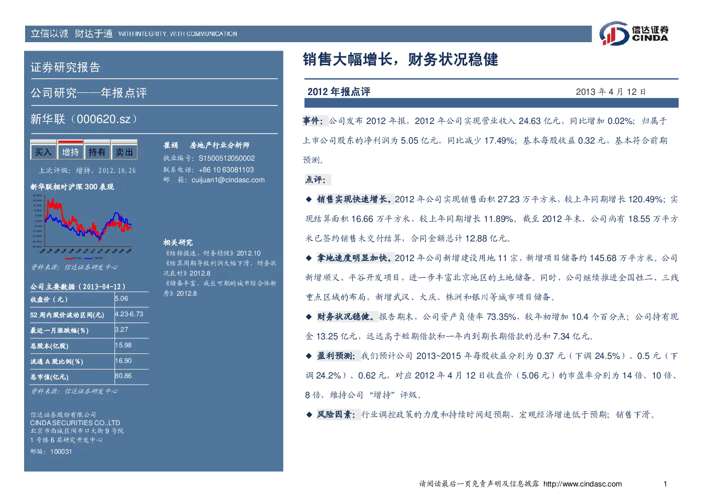Select the 持有 rating box
Viewport: 704px width, 498px height.
[x=97, y=152]
